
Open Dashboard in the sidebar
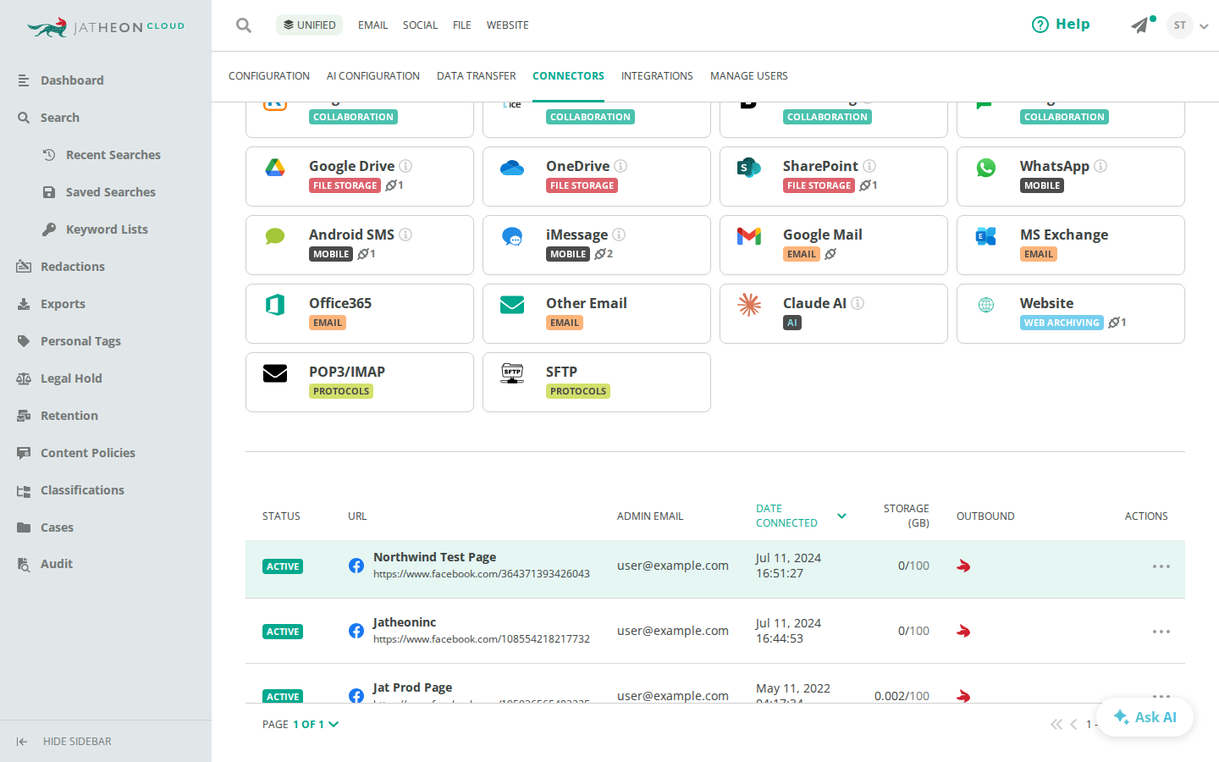click(72, 80)
